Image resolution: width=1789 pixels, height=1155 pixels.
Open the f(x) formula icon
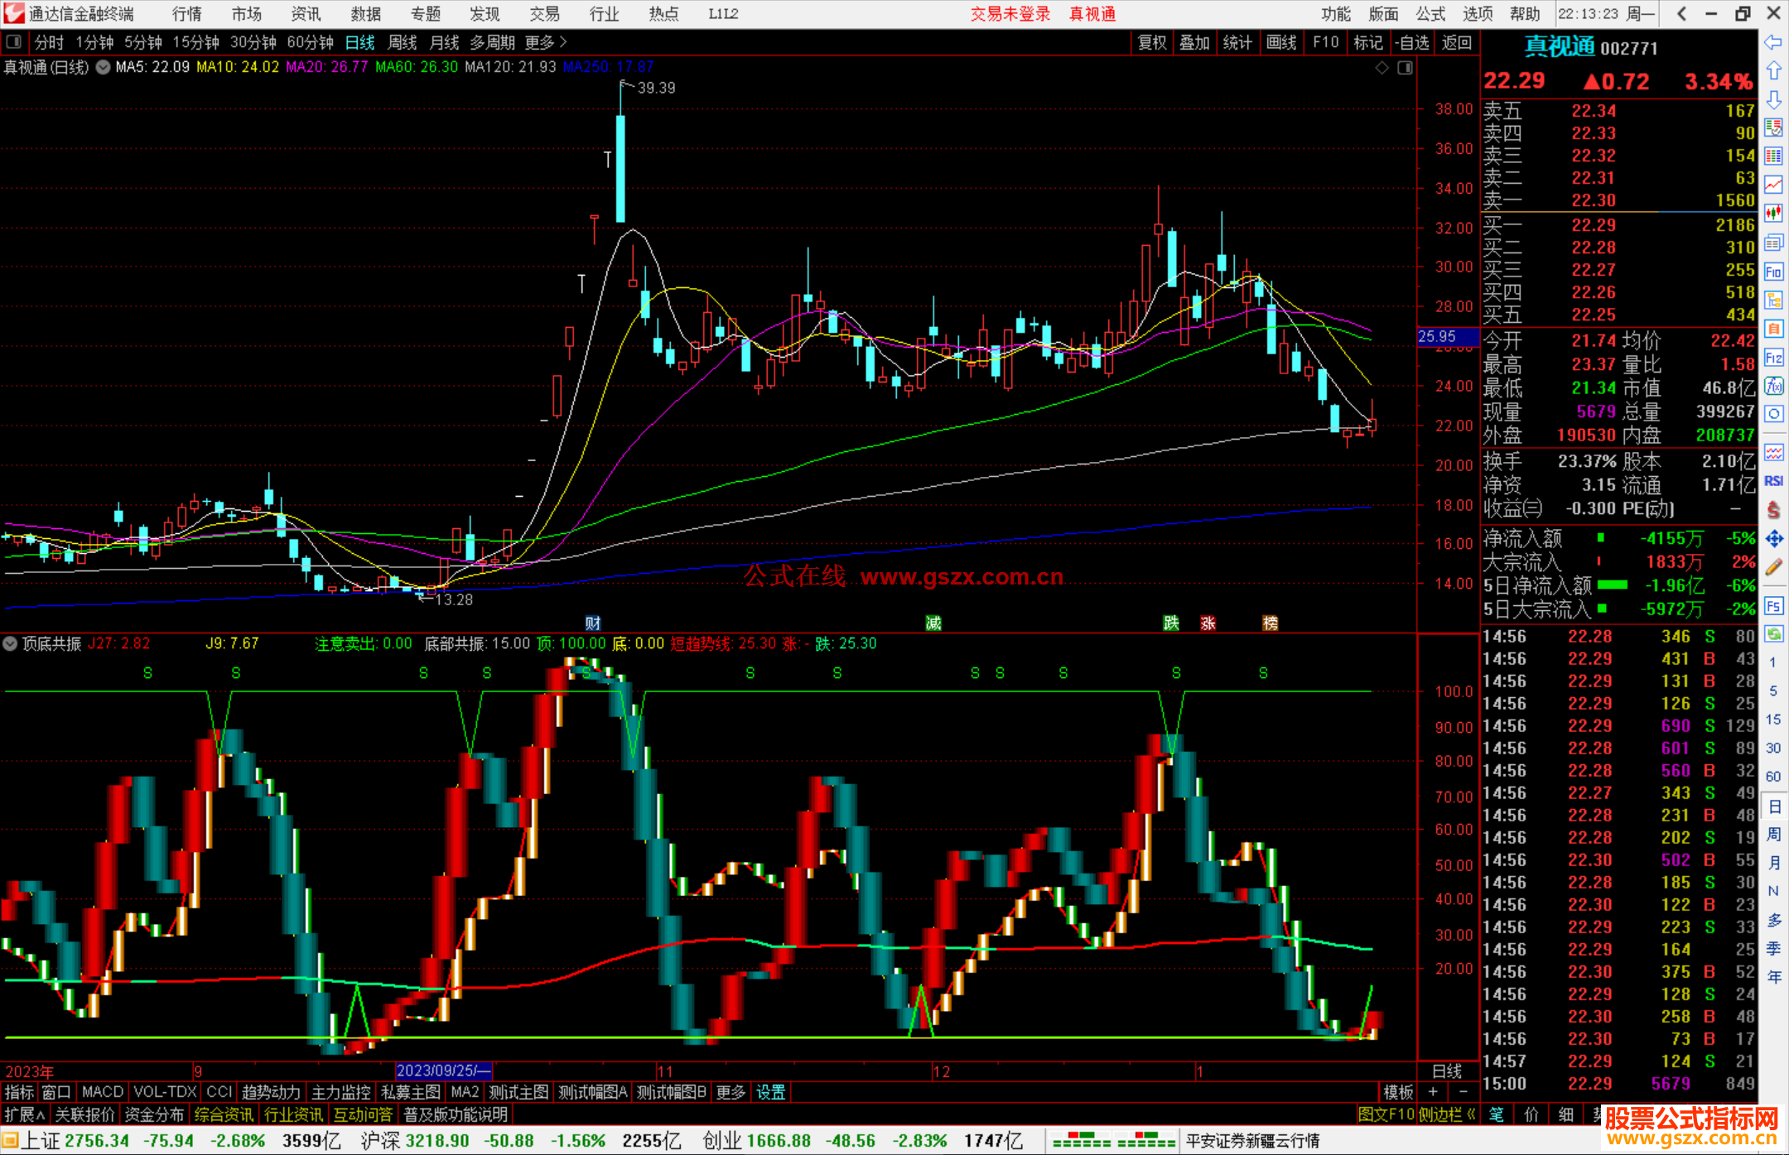(x=1773, y=387)
